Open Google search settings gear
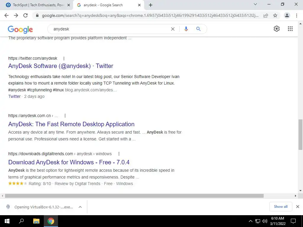Screen dimensions: 303x227 coord(277,29)
